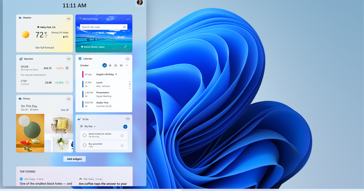Toggle WGRB watchlist checkmark
This screenshot has height=191, width=364.
67,68
